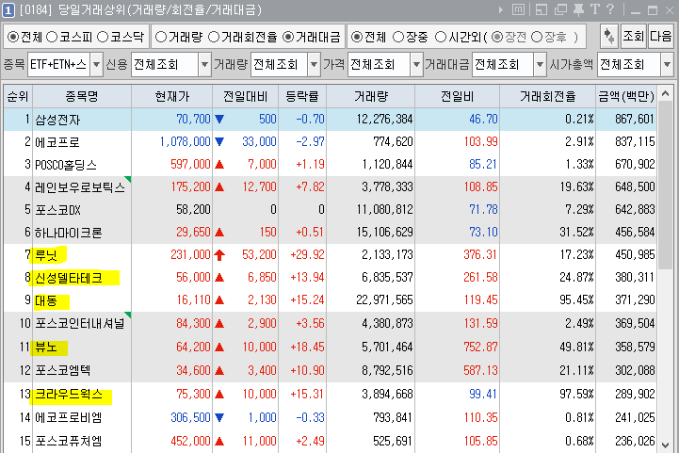Open the 종목 ETF+ETN dropdown
Viewport: 679px width, 453px height.
[97, 65]
